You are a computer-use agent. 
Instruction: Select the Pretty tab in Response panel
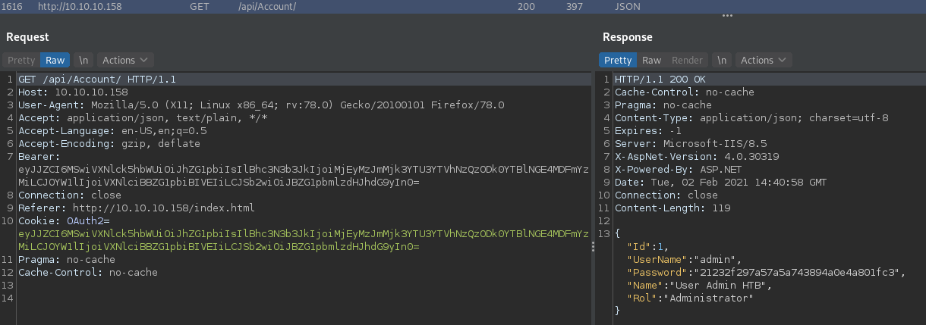pos(617,60)
